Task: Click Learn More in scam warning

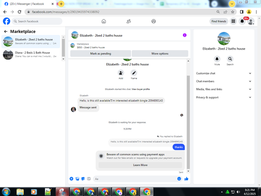Action: [140, 165]
